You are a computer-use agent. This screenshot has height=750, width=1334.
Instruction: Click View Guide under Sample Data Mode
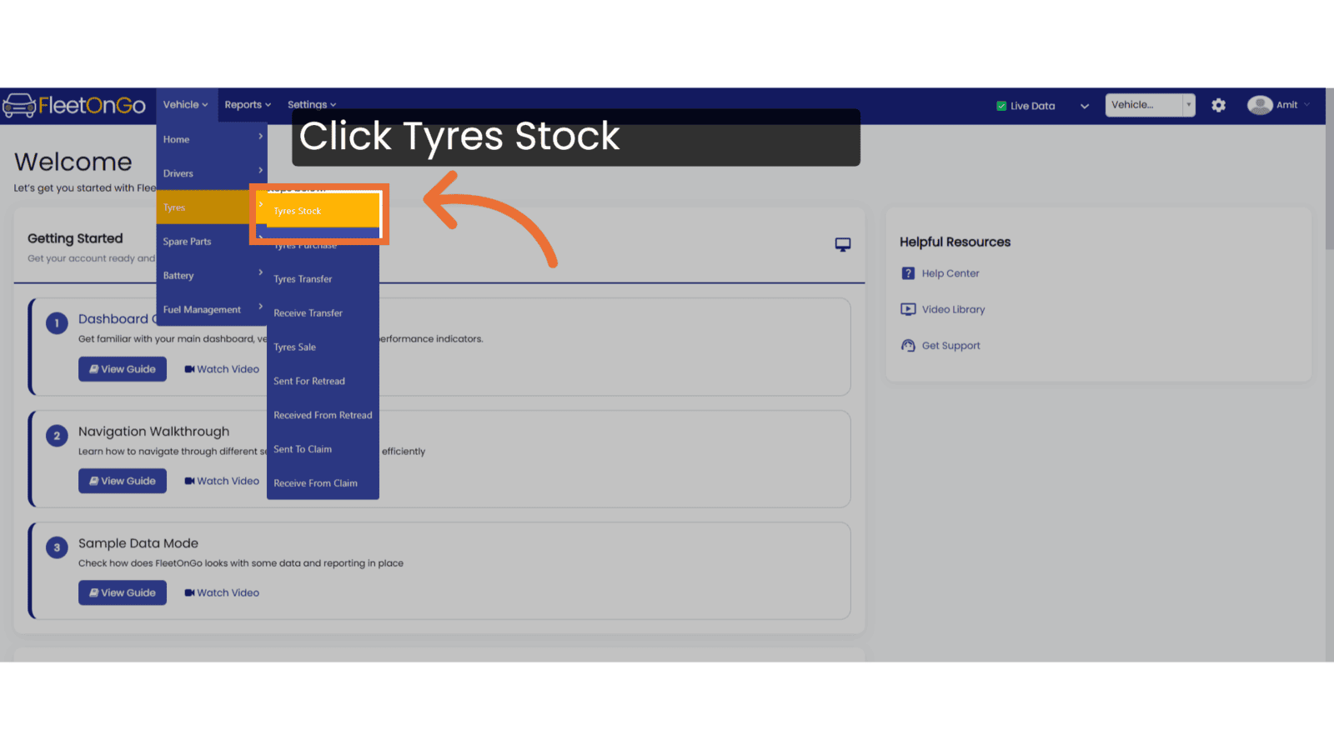tap(123, 592)
